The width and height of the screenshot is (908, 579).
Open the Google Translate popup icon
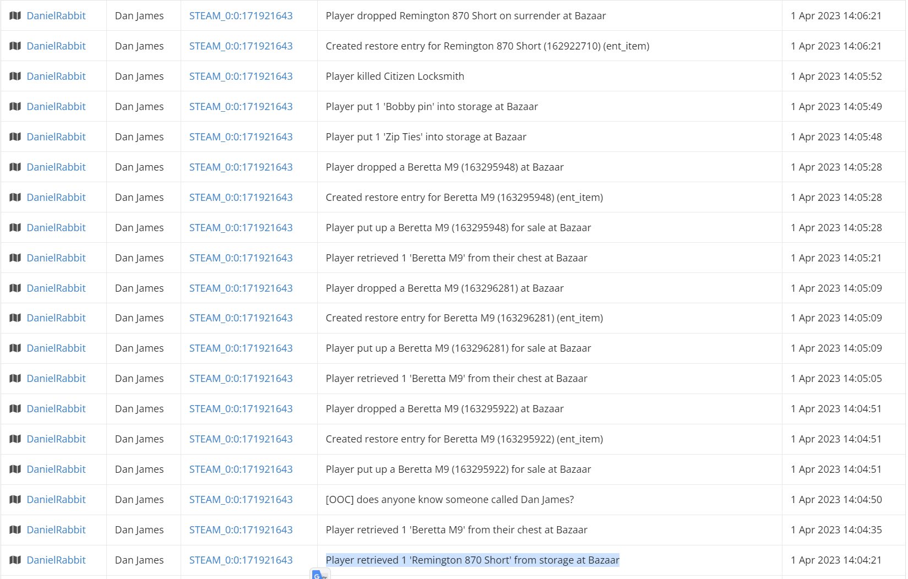click(x=319, y=574)
